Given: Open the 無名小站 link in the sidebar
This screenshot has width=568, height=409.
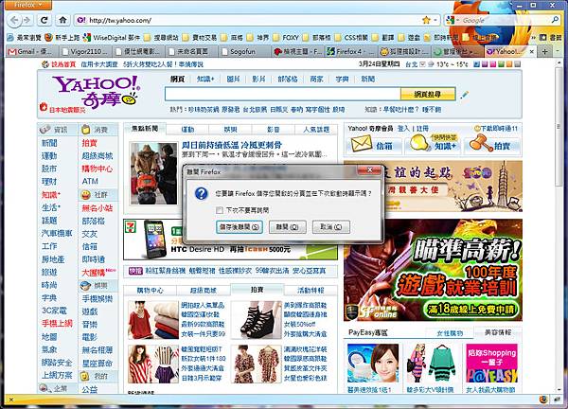Looking at the screenshot, I should point(98,208).
